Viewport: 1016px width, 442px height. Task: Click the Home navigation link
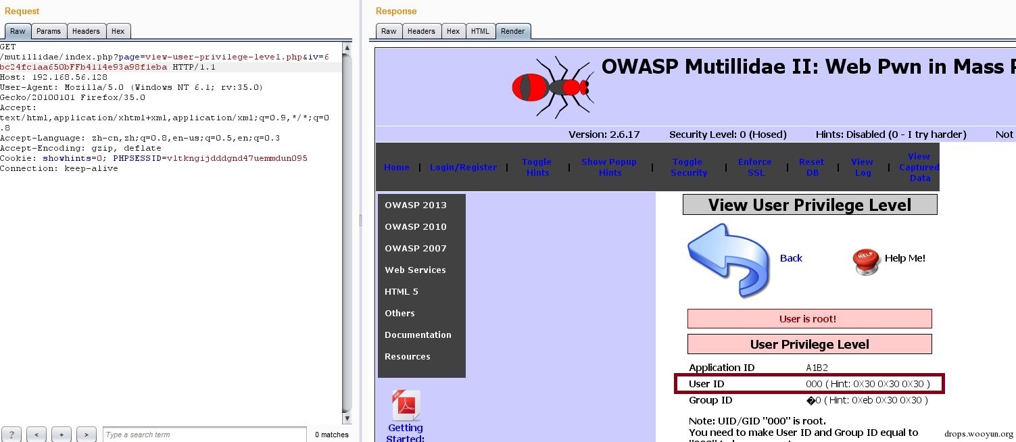pyautogui.click(x=397, y=167)
